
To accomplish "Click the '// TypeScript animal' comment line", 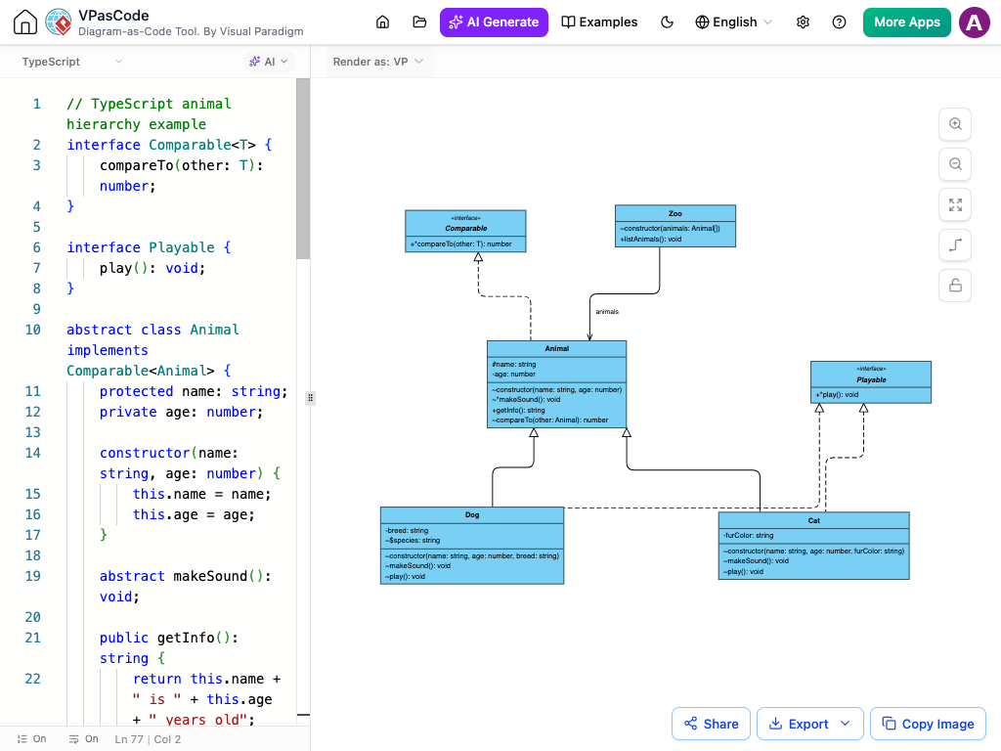I will click(149, 104).
